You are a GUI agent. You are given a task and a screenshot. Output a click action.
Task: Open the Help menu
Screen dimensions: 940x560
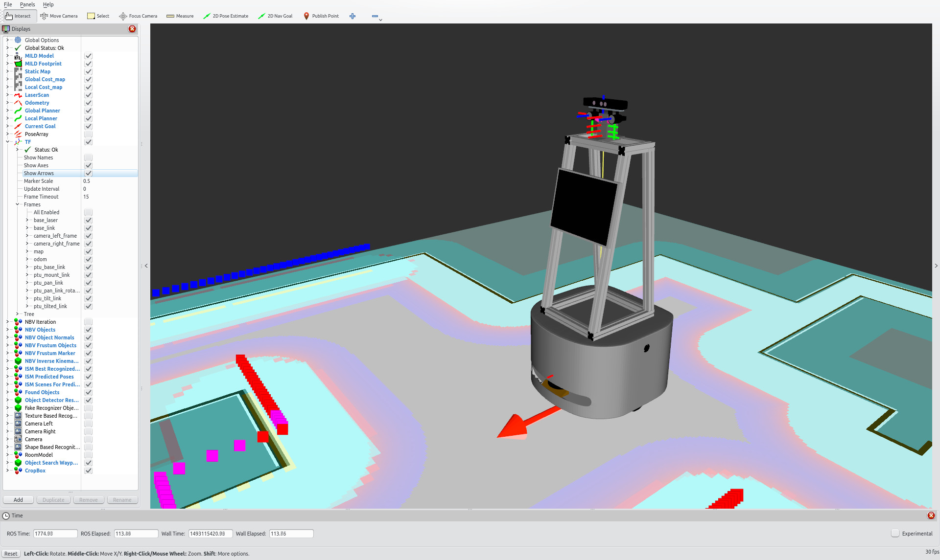(48, 4)
